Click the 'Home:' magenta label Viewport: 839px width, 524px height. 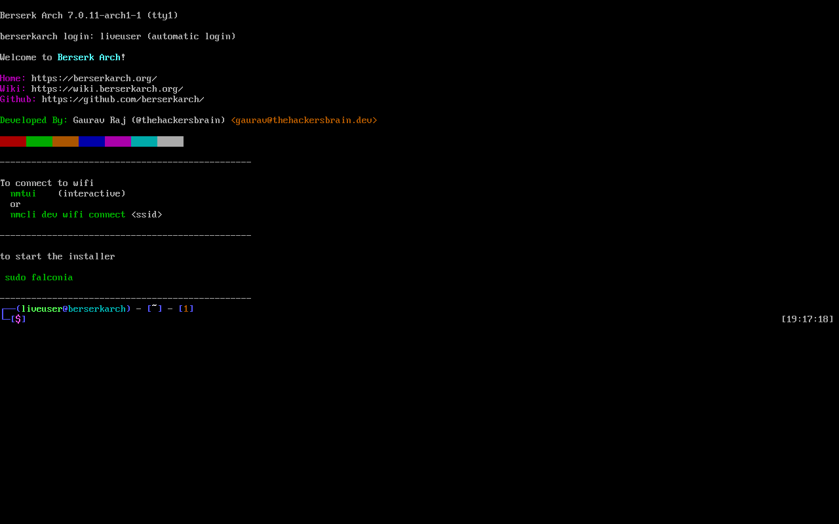[x=13, y=79]
